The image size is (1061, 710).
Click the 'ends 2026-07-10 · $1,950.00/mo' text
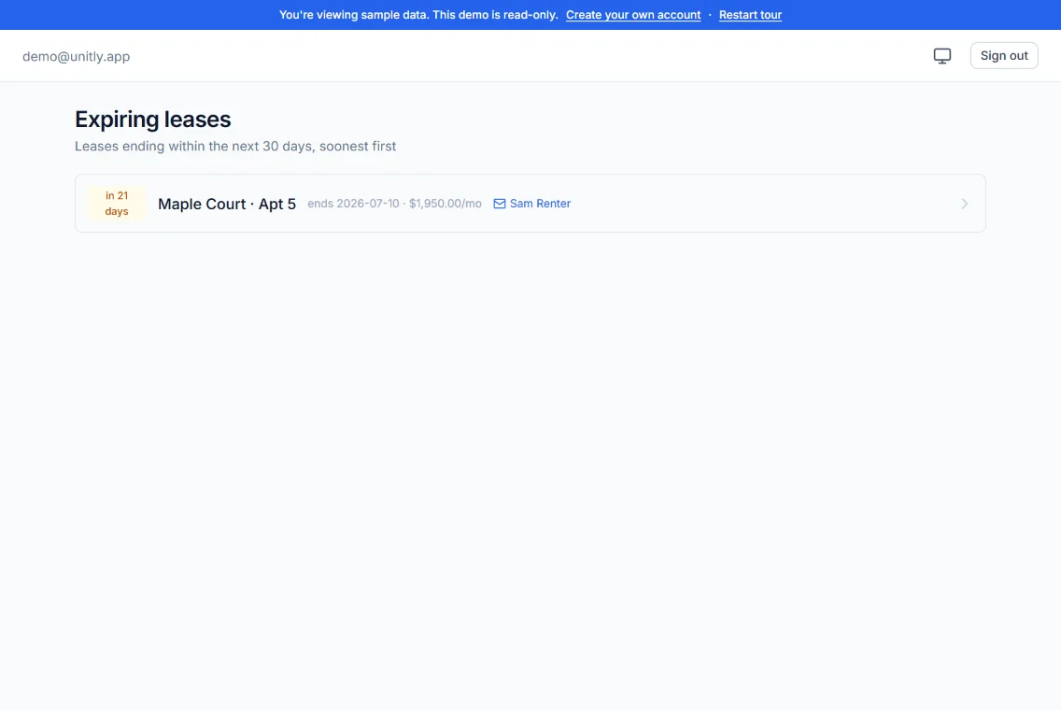click(x=394, y=204)
